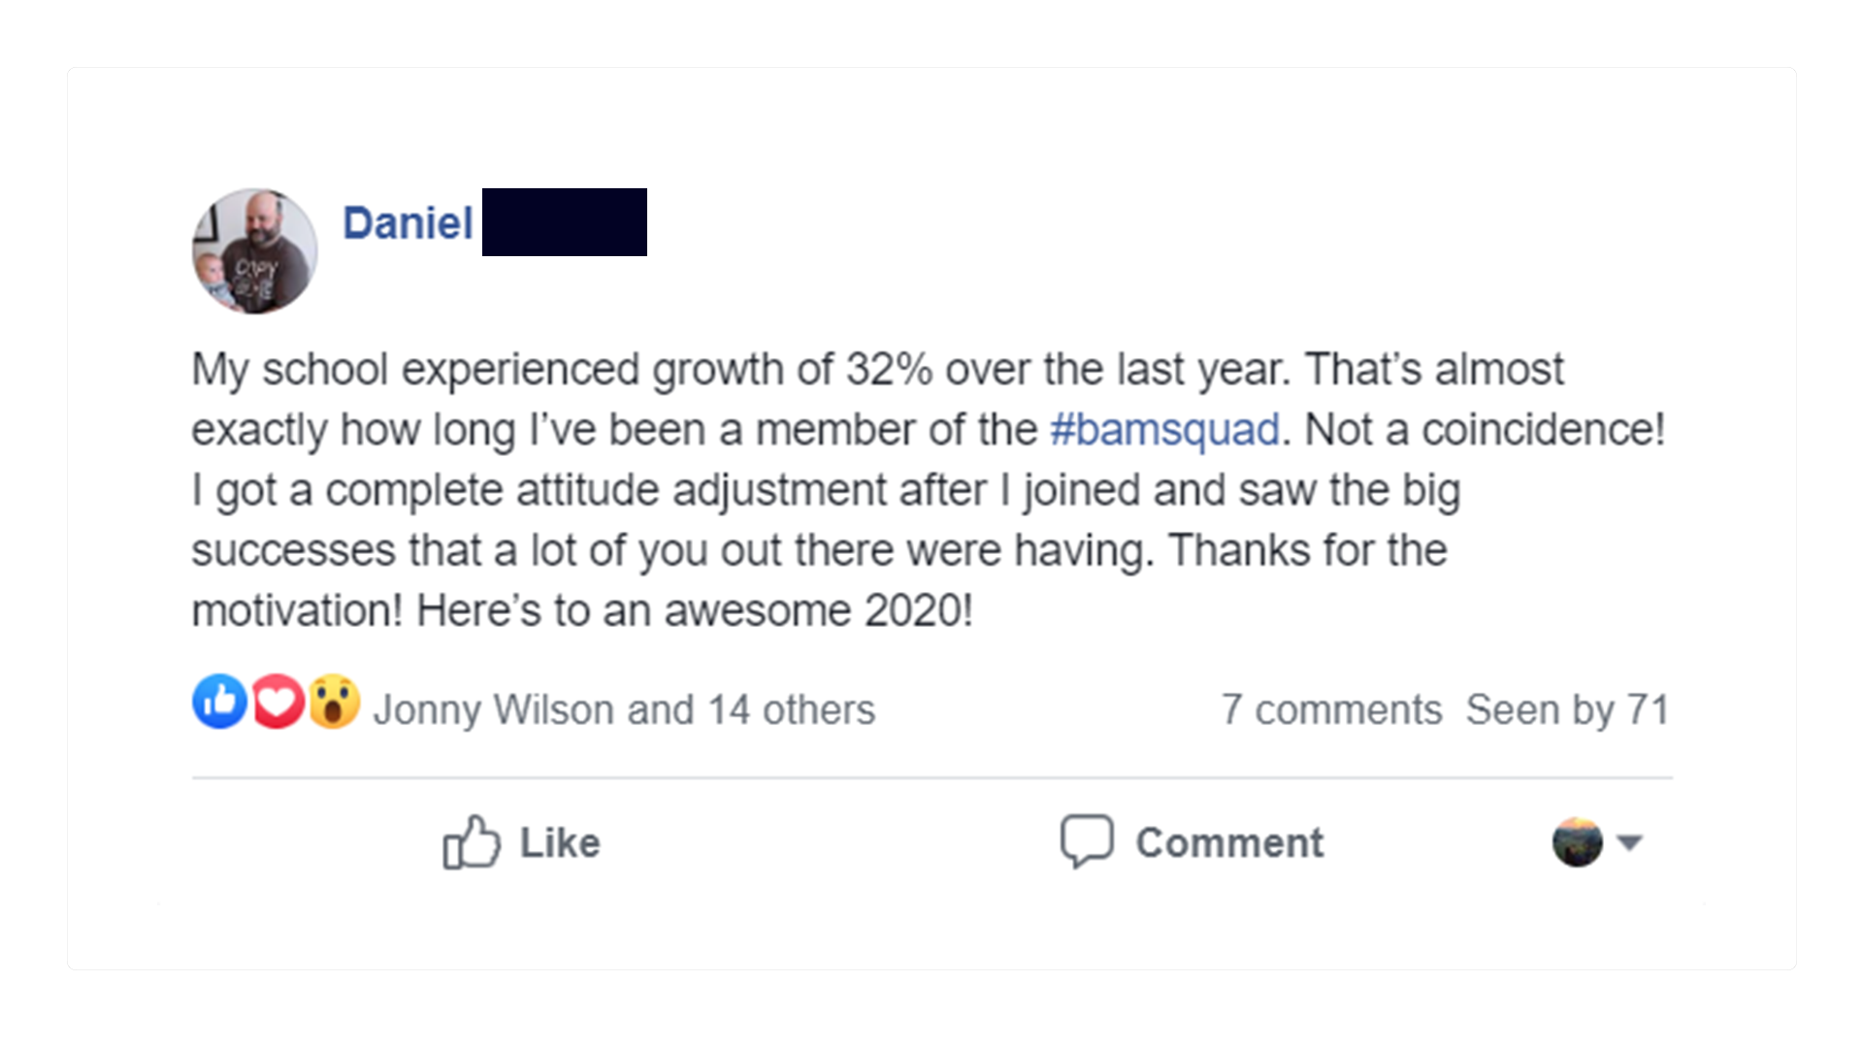Open the Seen by 71 list
Viewport: 1863px width, 1048px height.
pyautogui.click(x=1566, y=709)
